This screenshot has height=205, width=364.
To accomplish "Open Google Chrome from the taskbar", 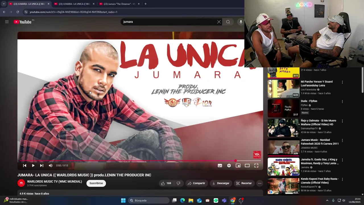I will pos(233,200).
